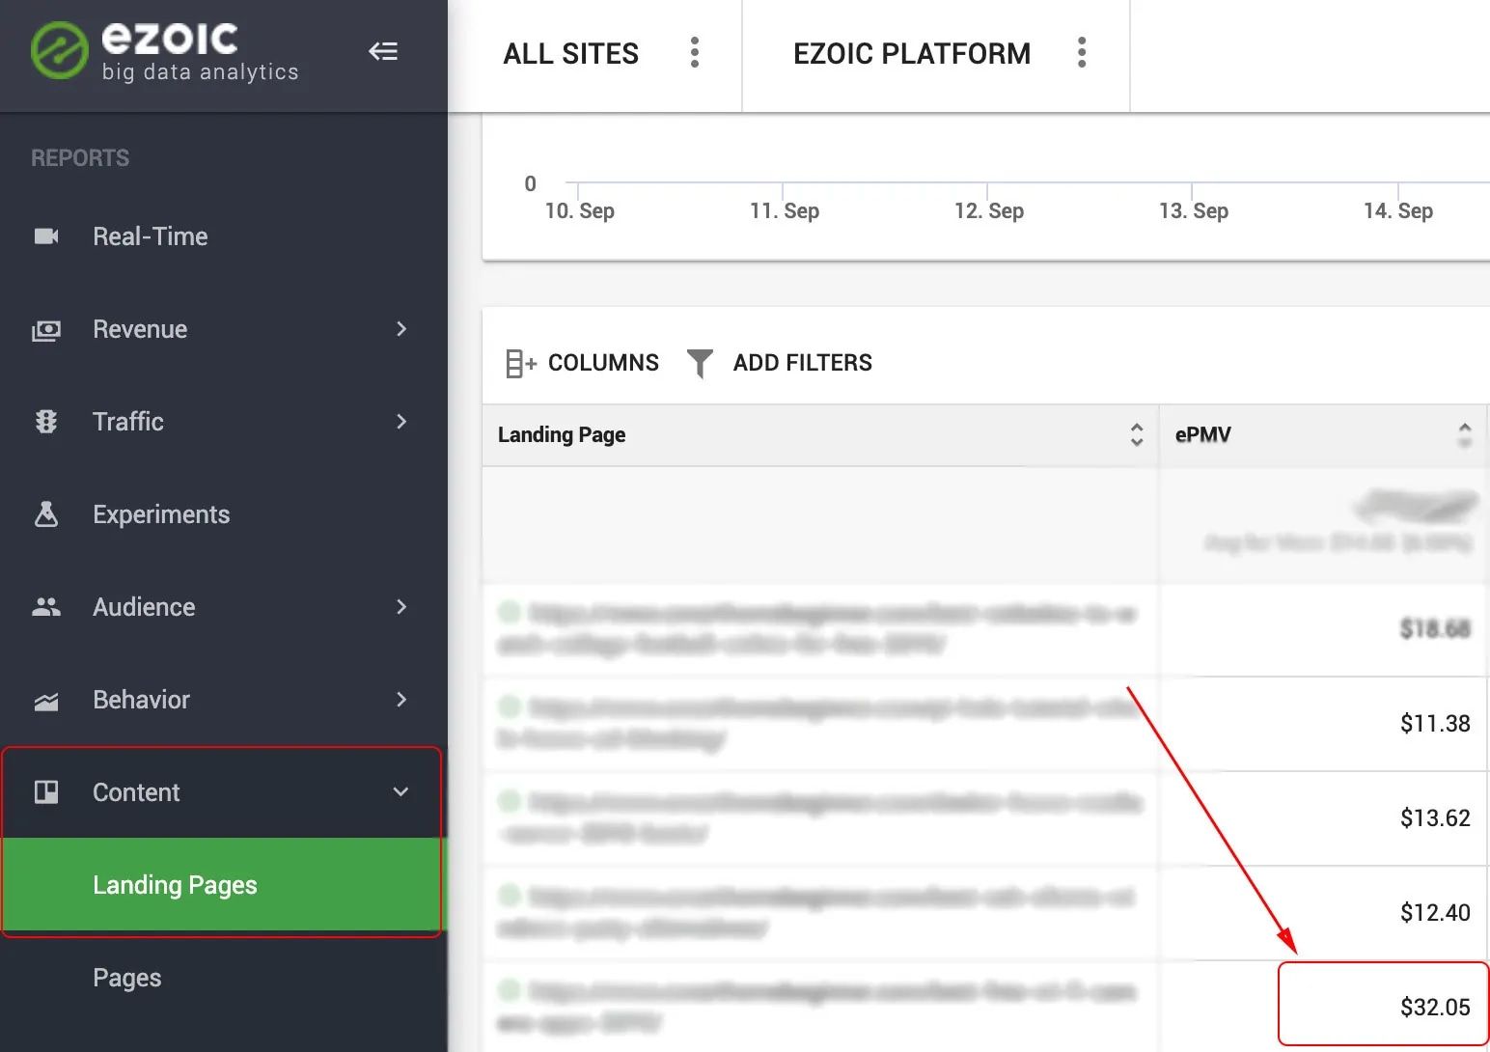Click the $18.68 ePMV value
The width and height of the screenshot is (1490, 1052).
coord(1435,629)
